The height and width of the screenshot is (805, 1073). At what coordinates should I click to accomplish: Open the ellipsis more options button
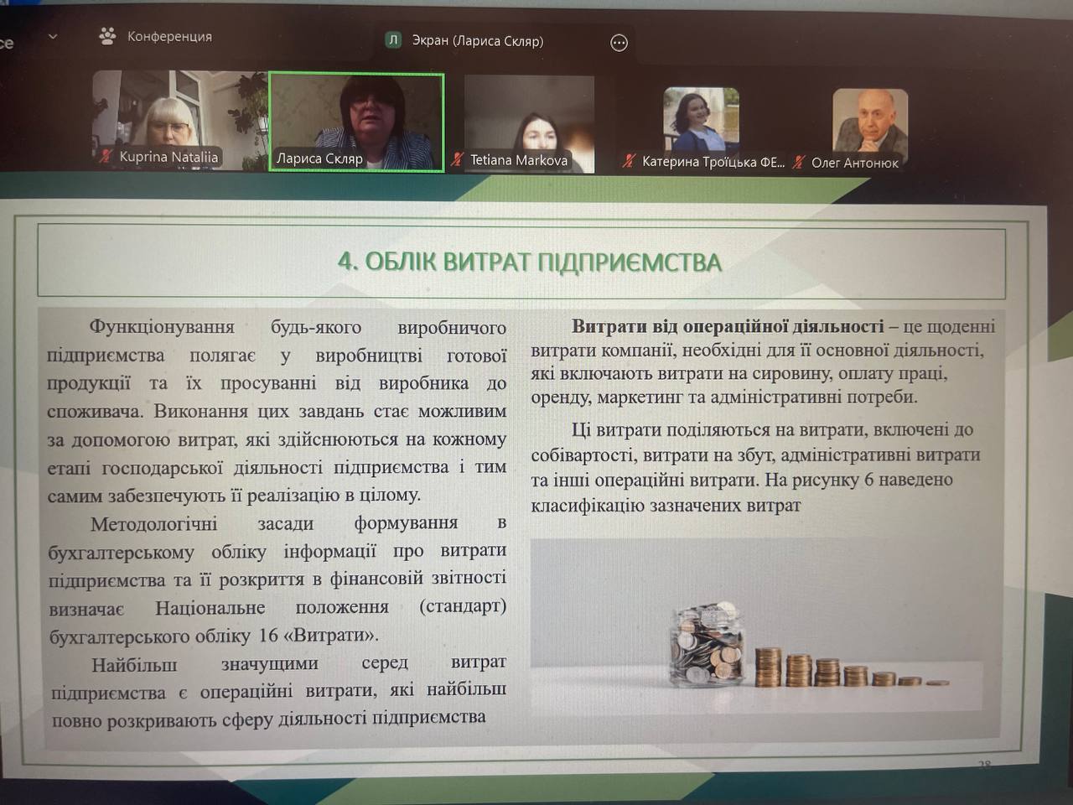[x=619, y=43]
